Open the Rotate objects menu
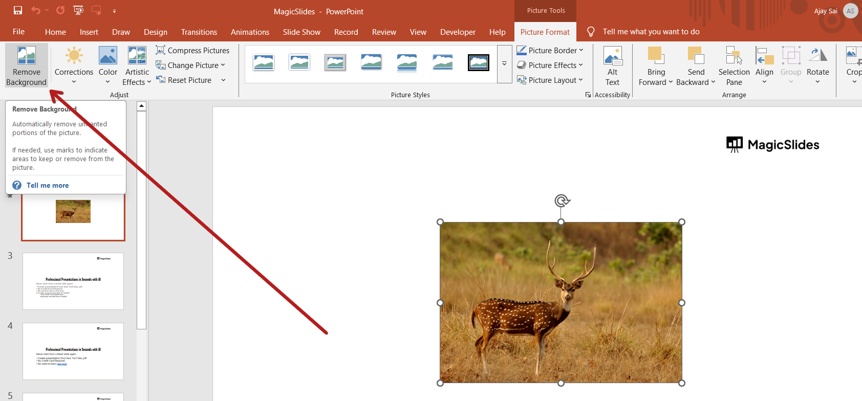Viewport: 862px width, 401px height. [817, 65]
